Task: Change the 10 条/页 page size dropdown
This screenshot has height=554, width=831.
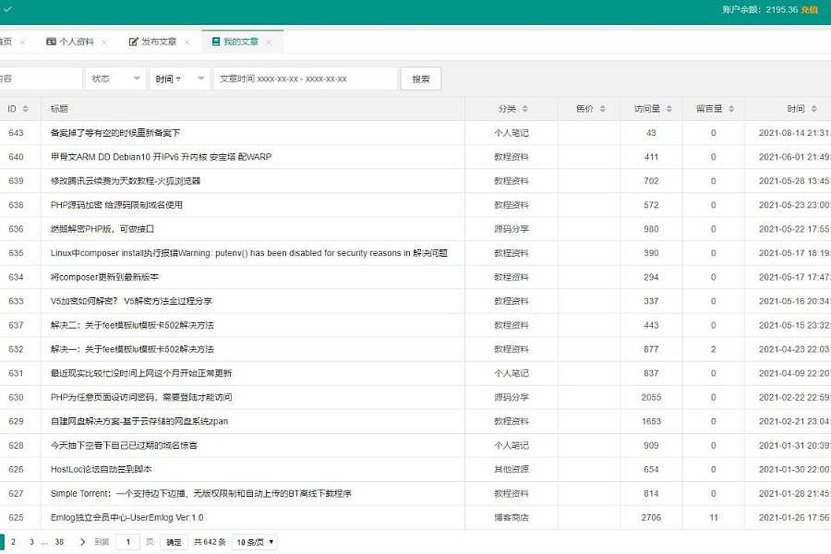Action: (x=255, y=542)
